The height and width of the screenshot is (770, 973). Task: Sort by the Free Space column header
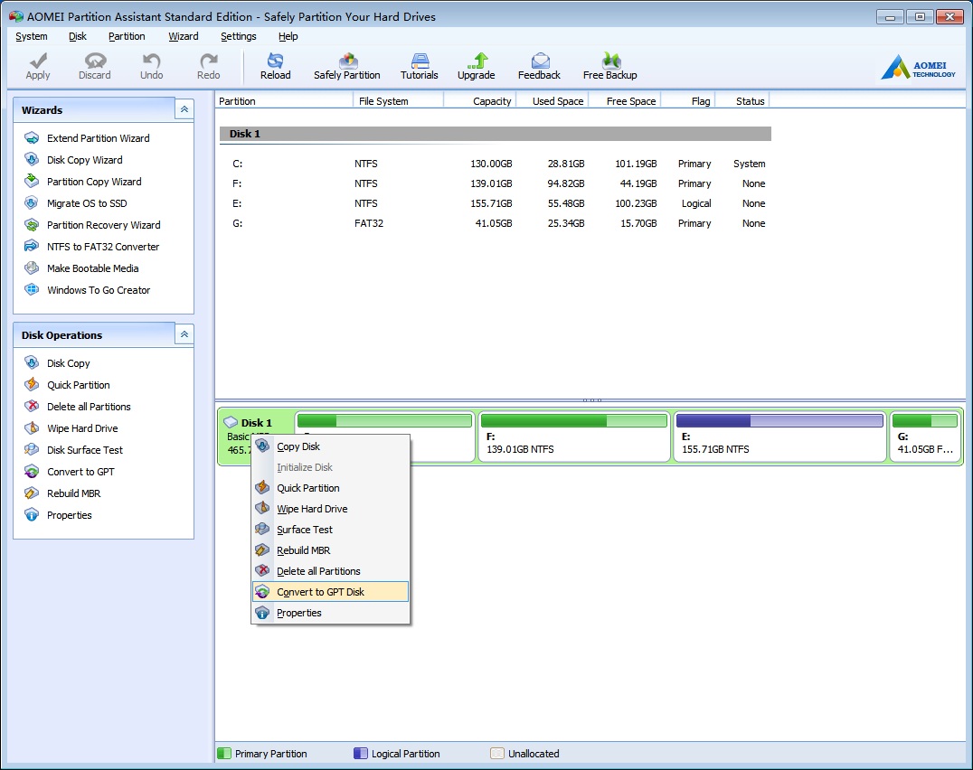pyautogui.click(x=630, y=101)
